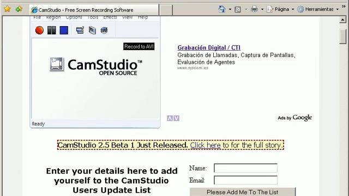Click the toggle view icon in CamStudio toolbar

point(80,30)
